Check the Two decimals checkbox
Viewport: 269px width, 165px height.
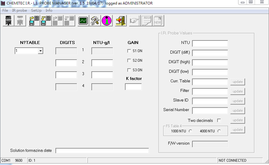tap(219, 121)
